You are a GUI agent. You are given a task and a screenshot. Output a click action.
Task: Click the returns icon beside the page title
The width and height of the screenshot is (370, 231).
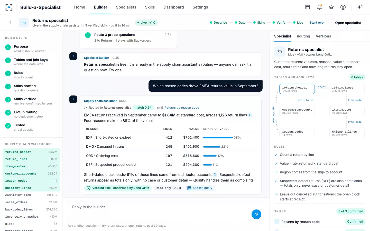click(x=24, y=23)
